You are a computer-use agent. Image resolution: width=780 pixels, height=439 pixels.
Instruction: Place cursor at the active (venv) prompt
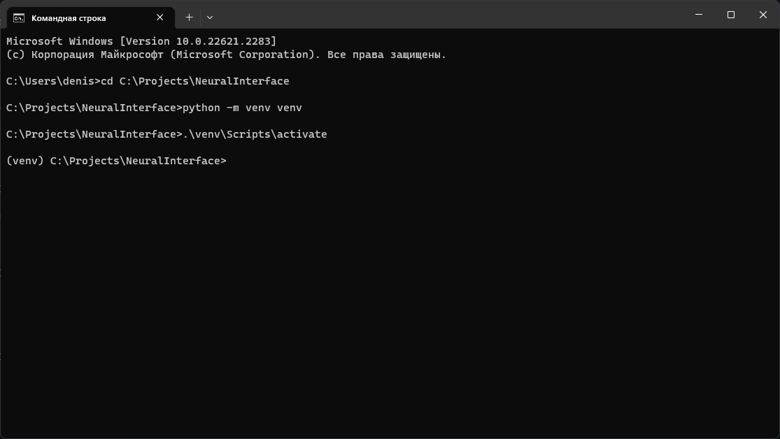pos(231,160)
